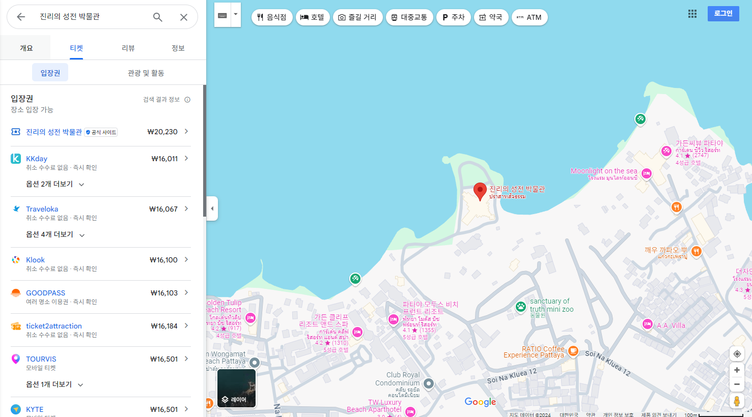
Task: Click Golden Tulip Beach Resort hotel marker
Action: pos(250,318)
